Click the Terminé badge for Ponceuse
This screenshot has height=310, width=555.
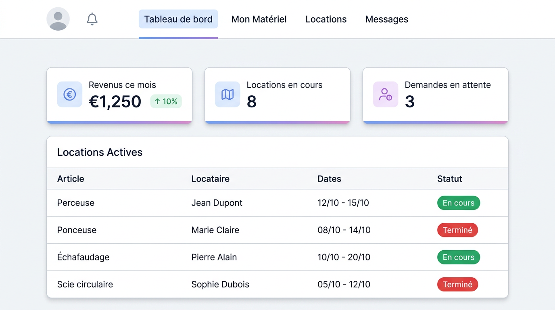tap(457, 230)
